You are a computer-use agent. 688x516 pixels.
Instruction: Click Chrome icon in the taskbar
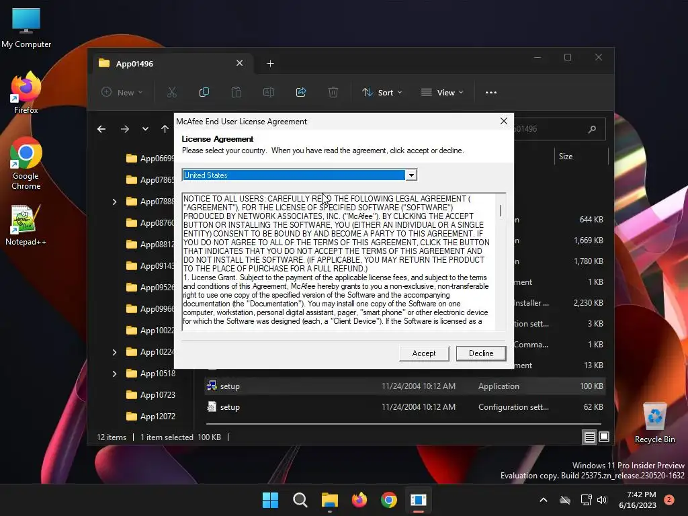389,500
